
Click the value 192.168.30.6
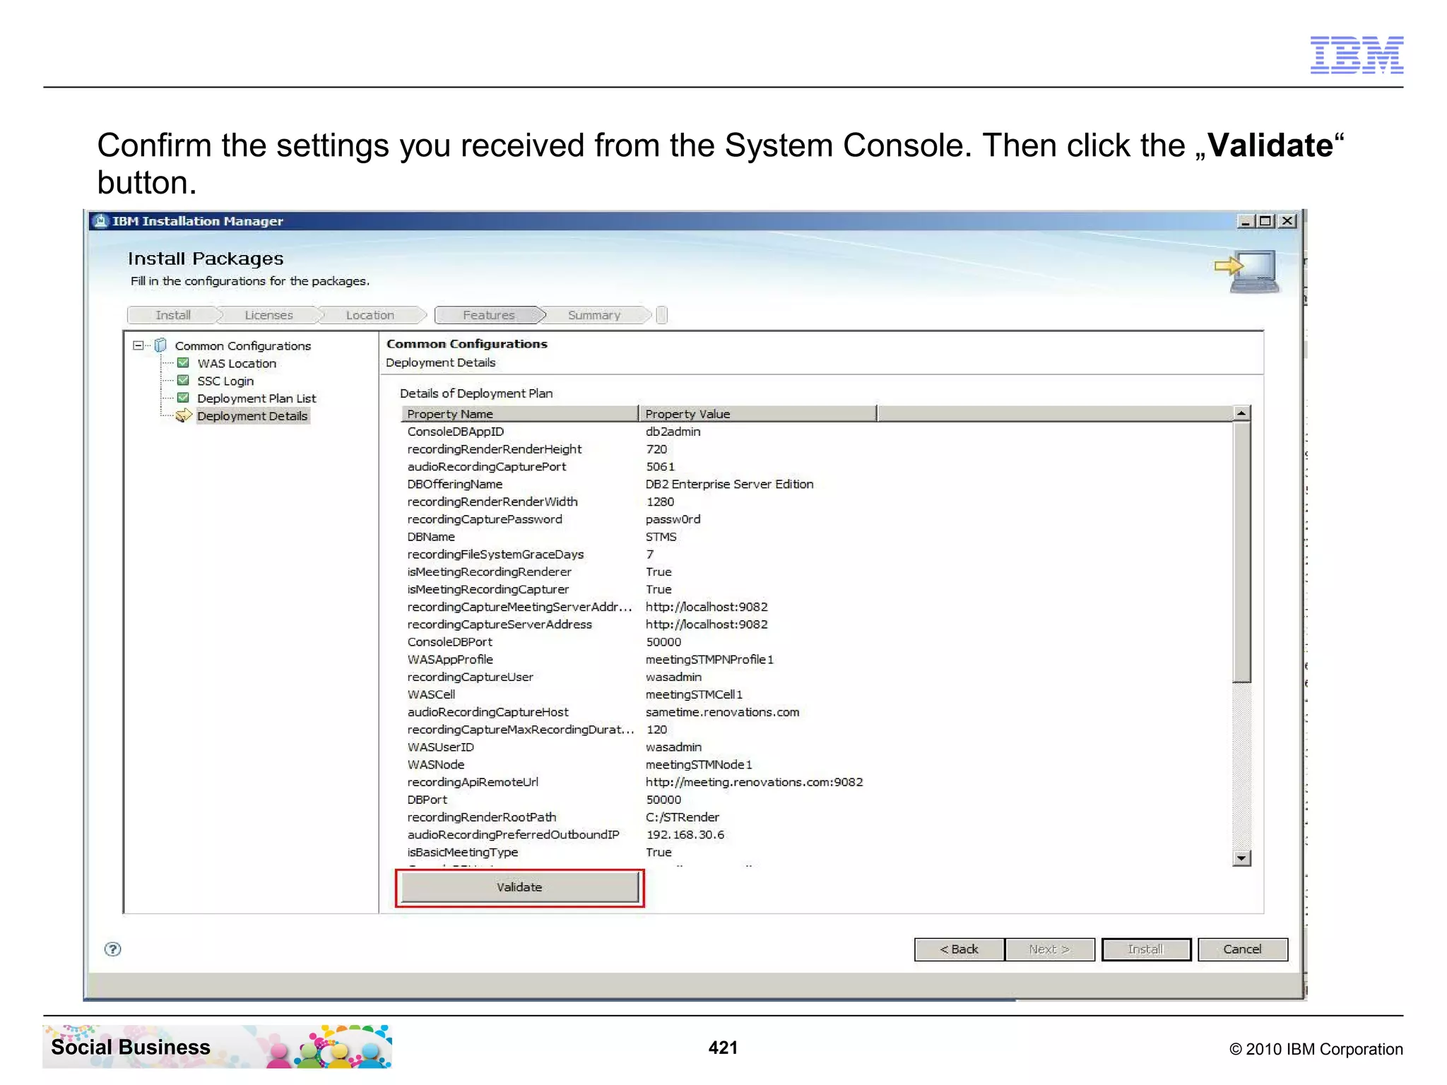pyautogui.click(x=685, y=835)
